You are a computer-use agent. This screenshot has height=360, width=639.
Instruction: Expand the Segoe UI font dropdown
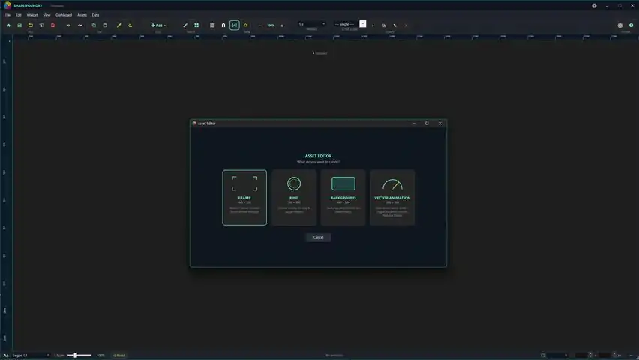tap(31, 355)
